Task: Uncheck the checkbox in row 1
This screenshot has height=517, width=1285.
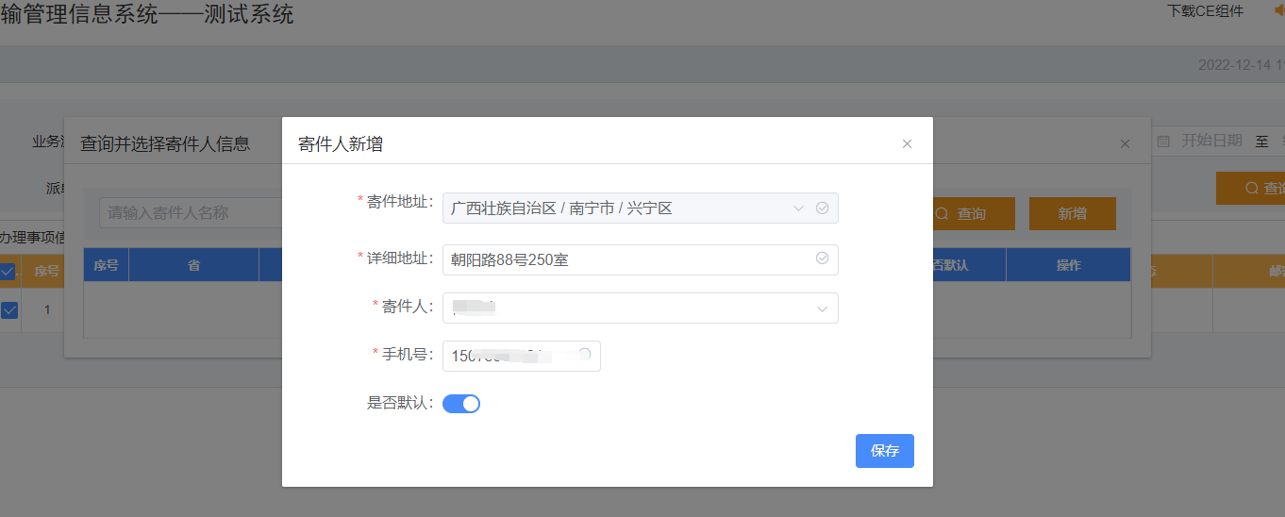Action: click(x=9, y=309)
